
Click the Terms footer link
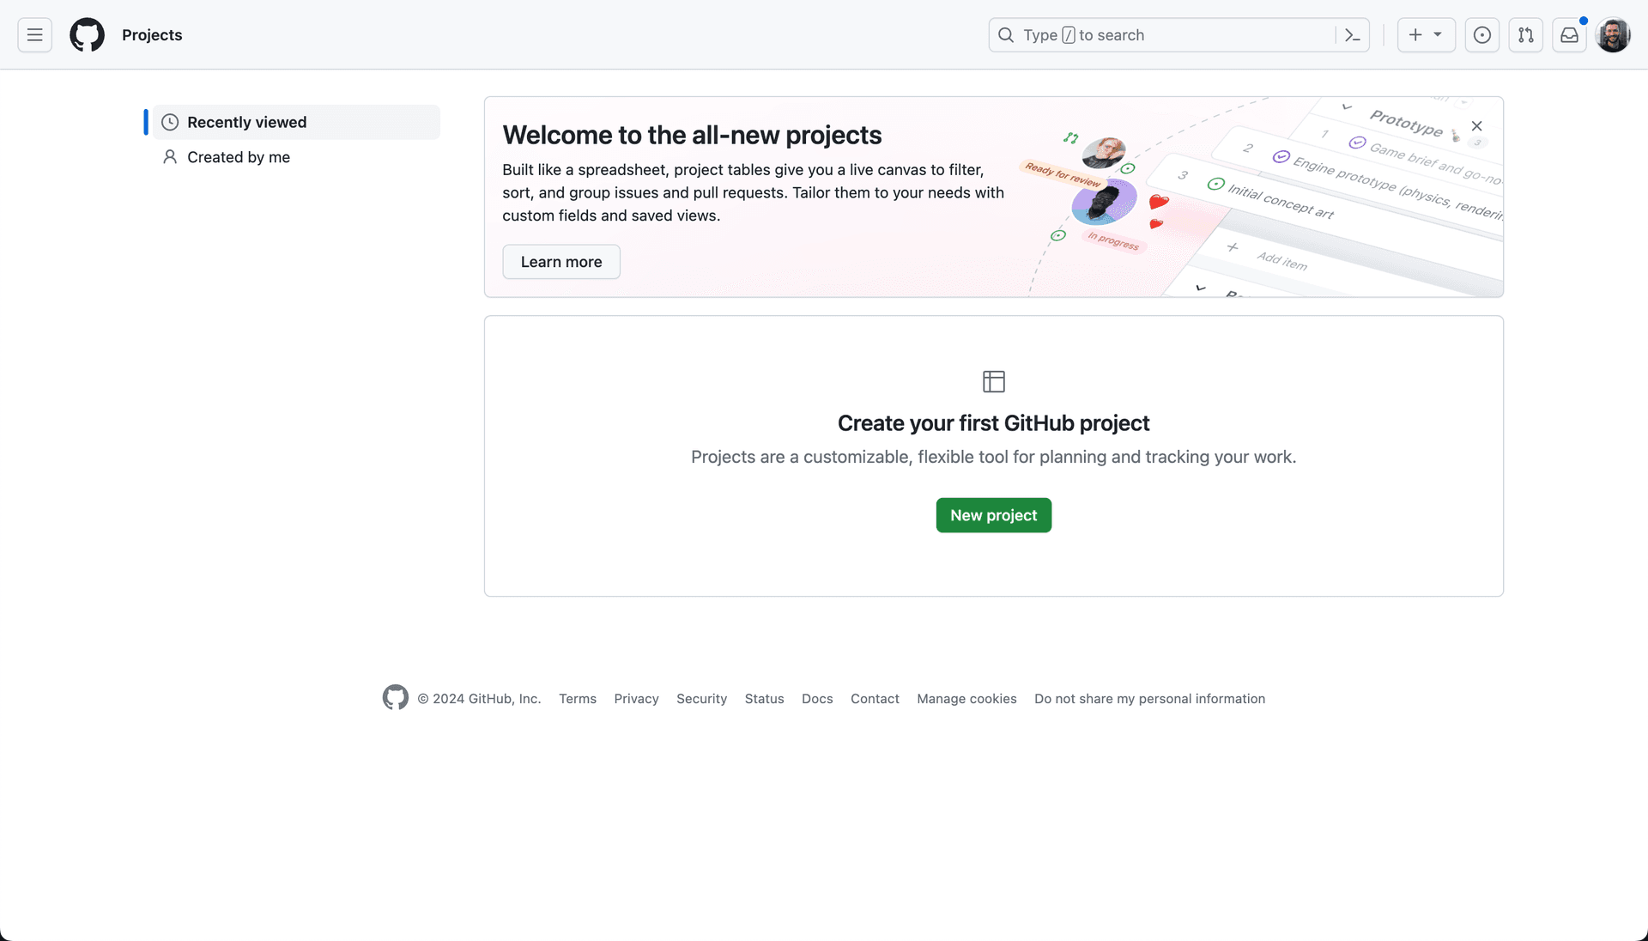[x=578, y=699]
